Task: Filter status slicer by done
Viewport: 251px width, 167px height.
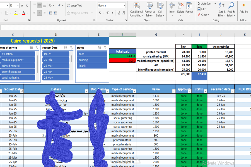Action: click(x=92, y=54)
